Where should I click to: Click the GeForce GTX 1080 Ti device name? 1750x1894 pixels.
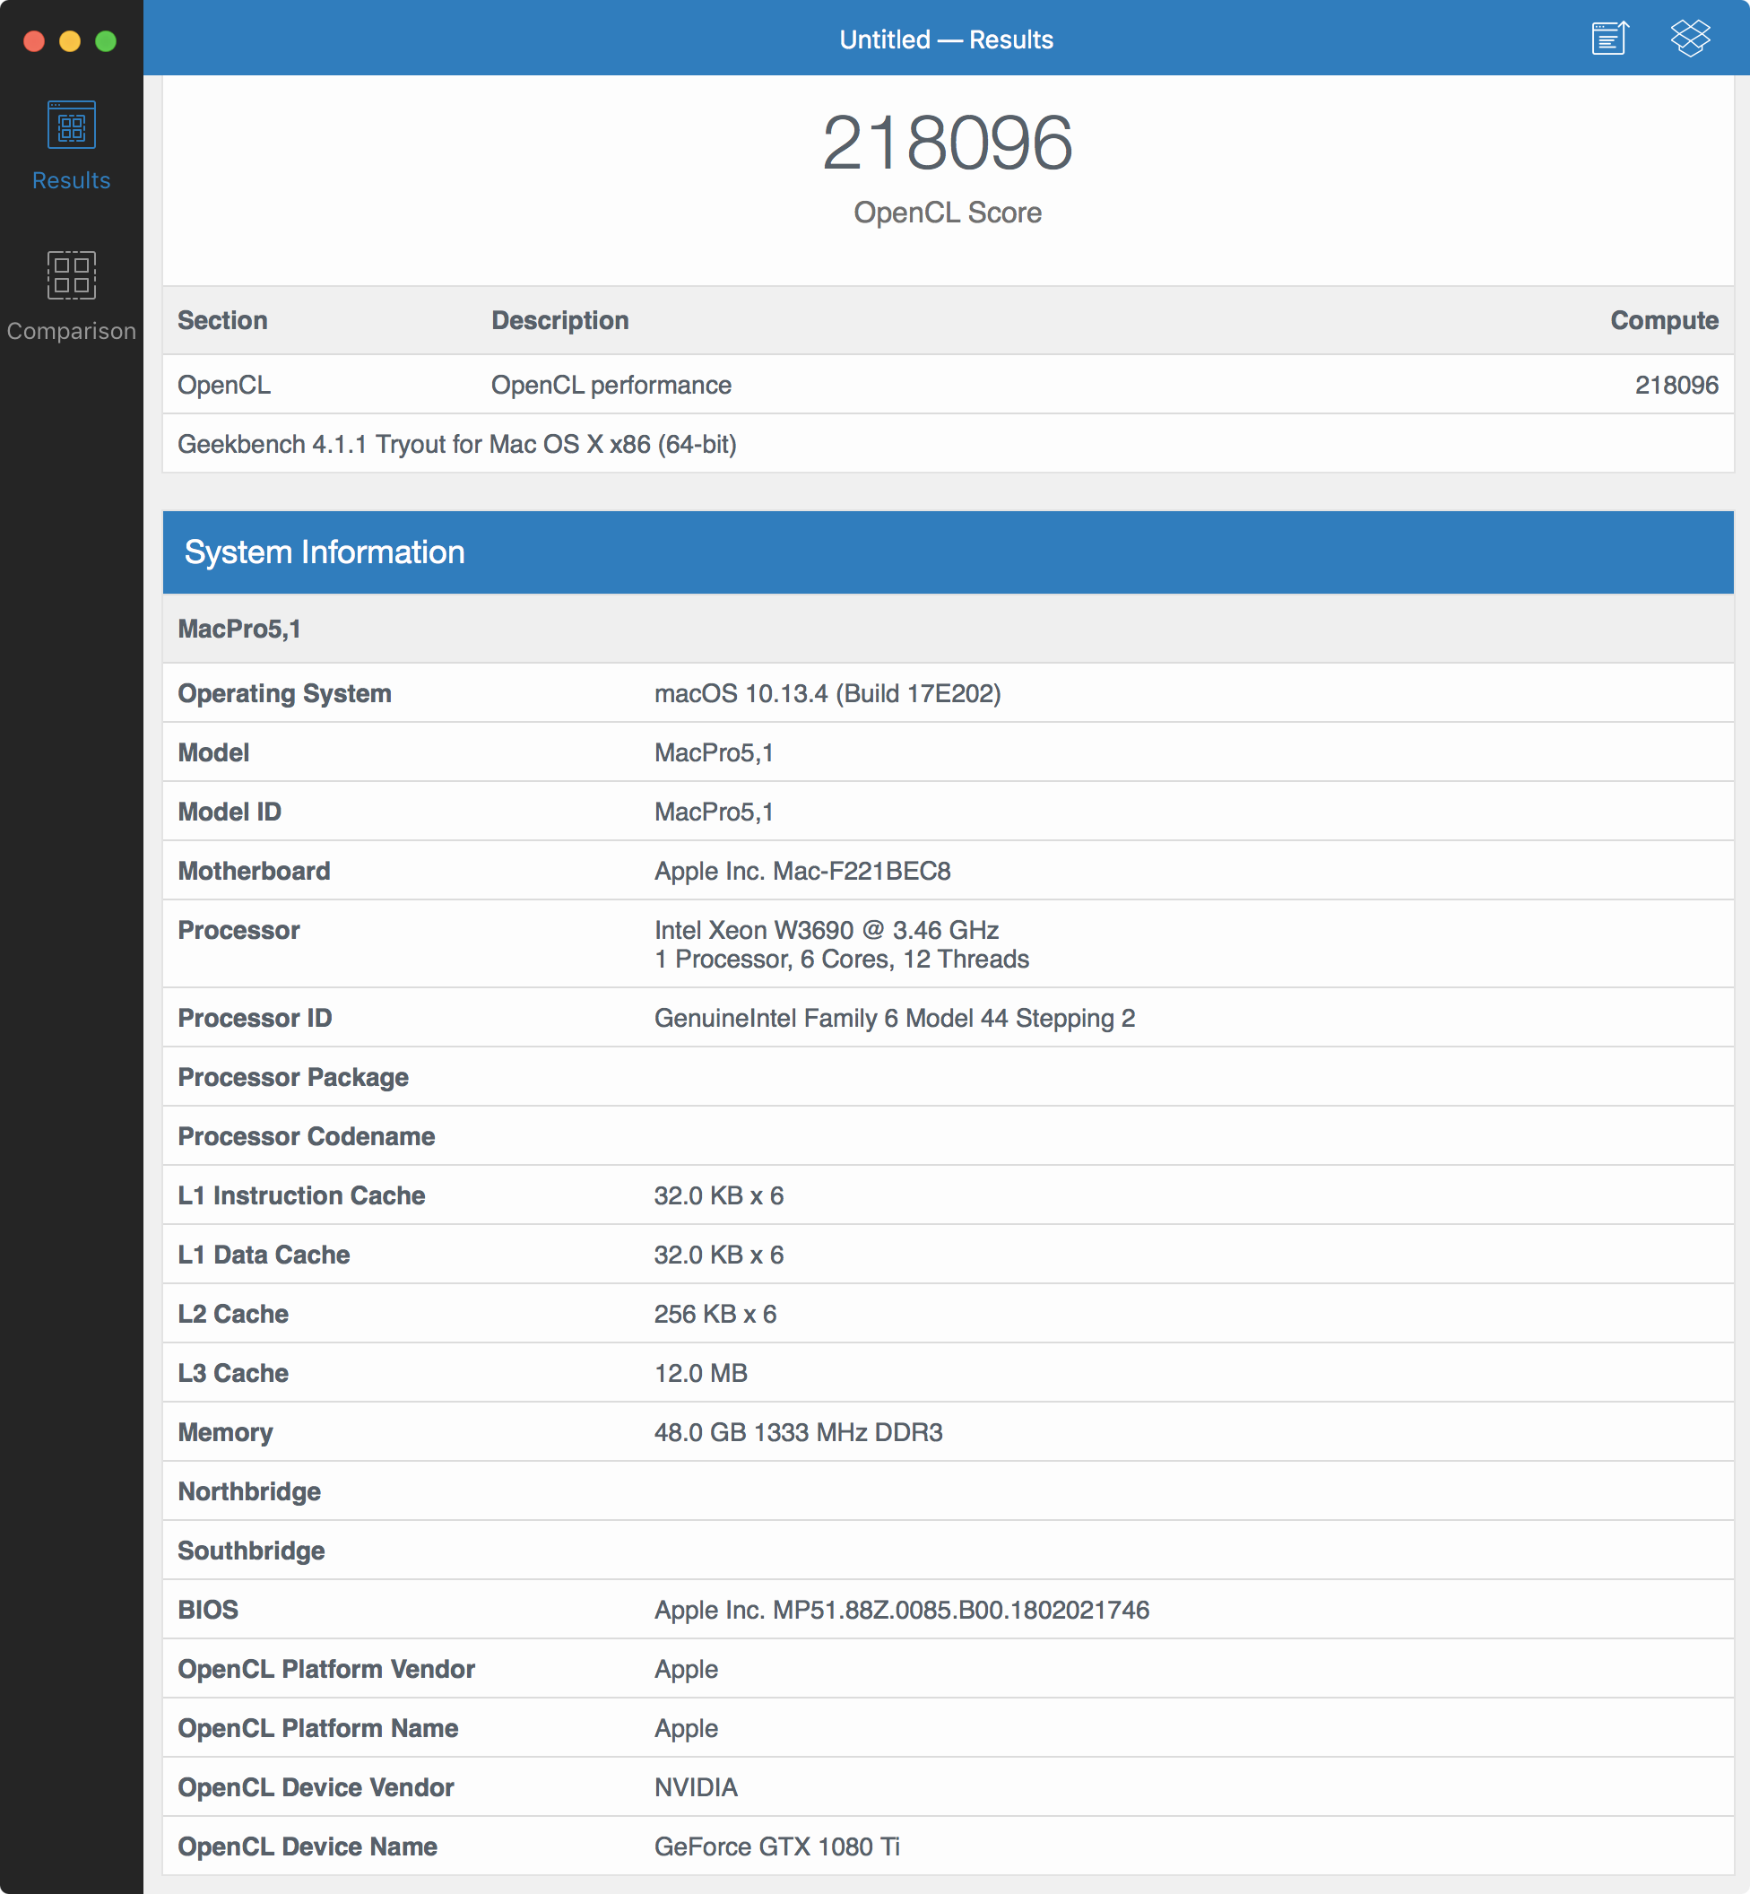[x=776, y=1846]
